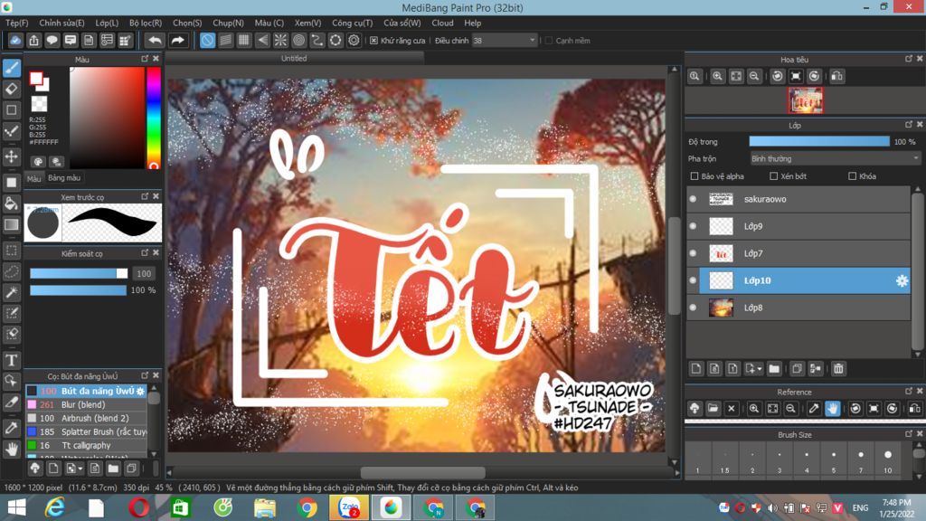The height and width of the screenshot is (521, 926).
Task: Switch to the Bảng màu palette tab
Action: click(64, 178)
